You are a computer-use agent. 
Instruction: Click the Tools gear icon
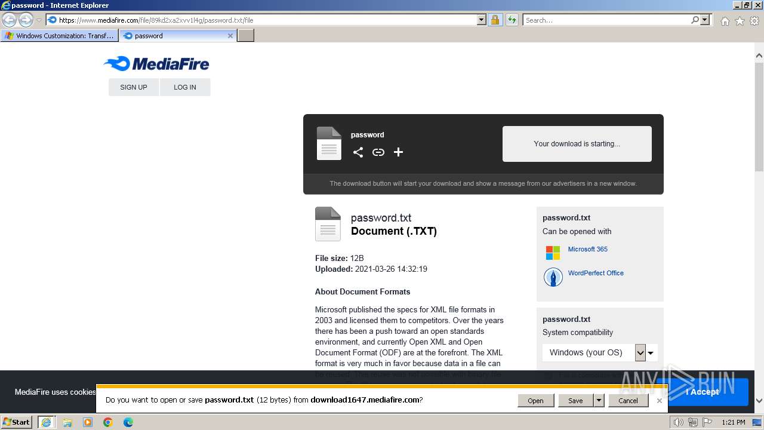click(x=754, y=21)
